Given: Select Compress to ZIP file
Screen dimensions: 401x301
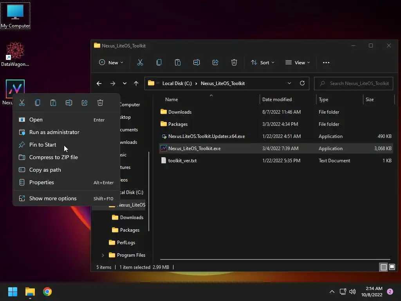Looking at the screenshot, I should [x=67, y=158].
